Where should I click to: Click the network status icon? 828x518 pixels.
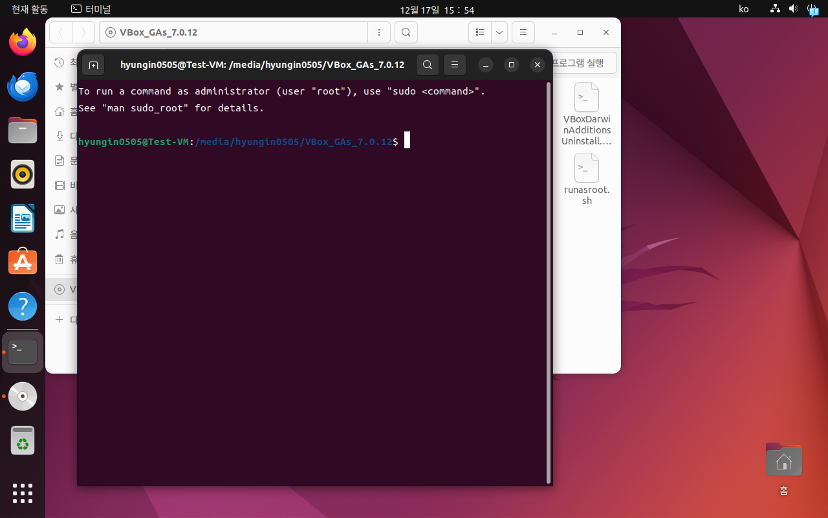(775, 9)
